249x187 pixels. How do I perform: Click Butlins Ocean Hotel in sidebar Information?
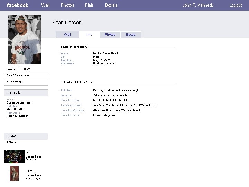click(x=19, y=103)
